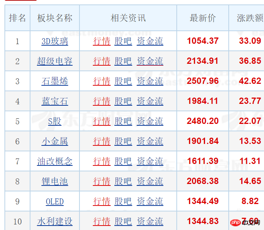The image size is (264, 230).
Task: Click 资金流 in the 锂电池 row
Action: [x=150, y=181]
